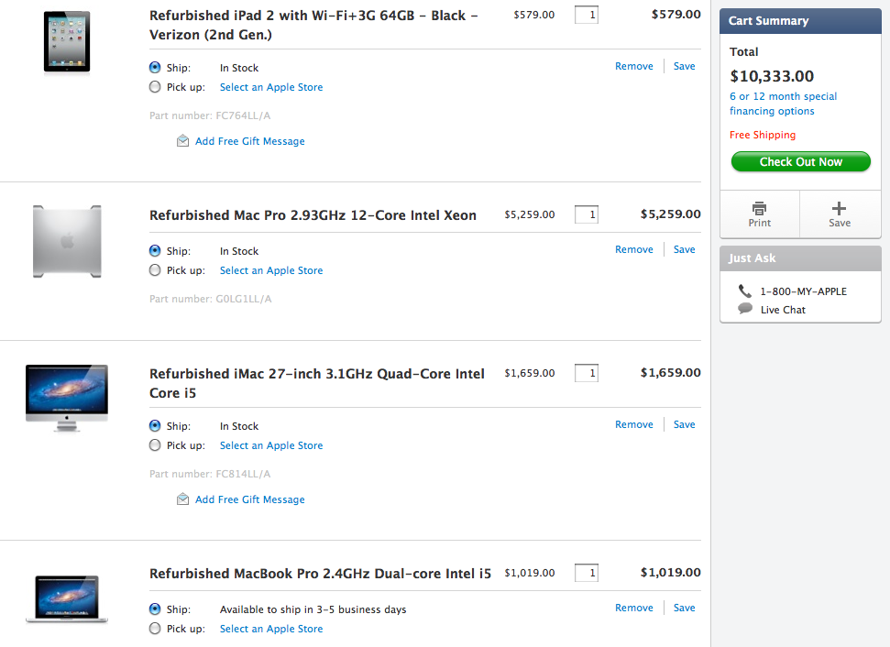This screenshot has height=647, width=890.
Task: Click the Print icon in Cart Summary
Action: (x=759, y=208)
